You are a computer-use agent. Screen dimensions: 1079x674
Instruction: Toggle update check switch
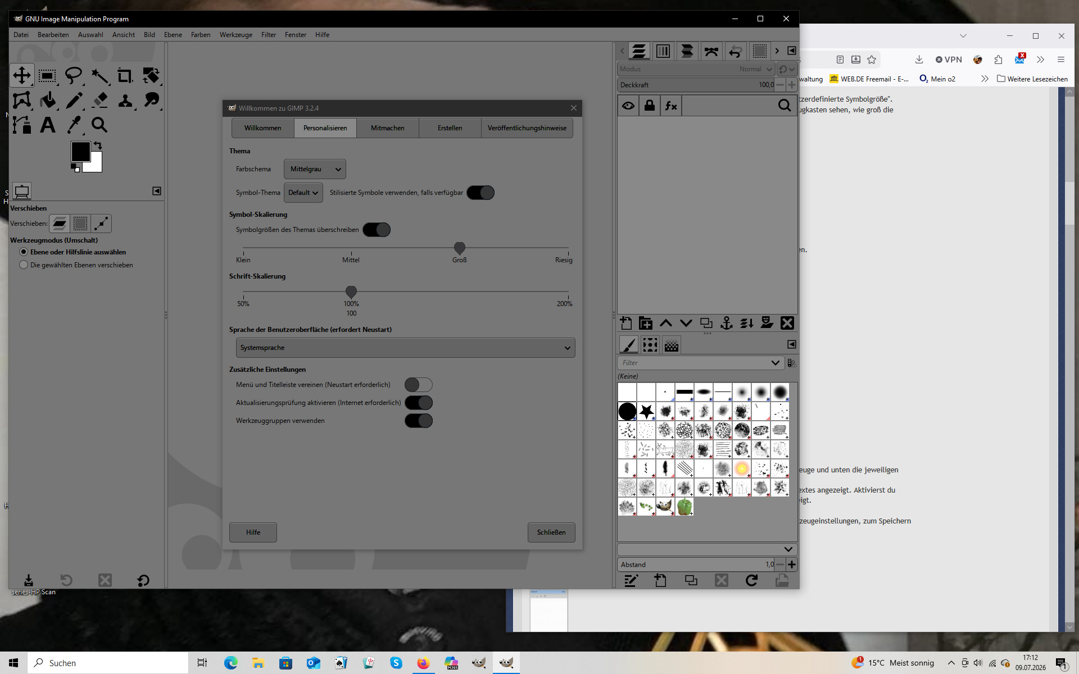(419, 403)
